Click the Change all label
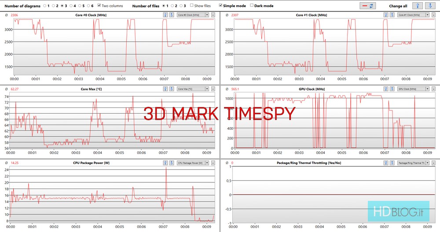Image resolution: width=440 pixels, height=232 pixels. click(x=398, y=6)
